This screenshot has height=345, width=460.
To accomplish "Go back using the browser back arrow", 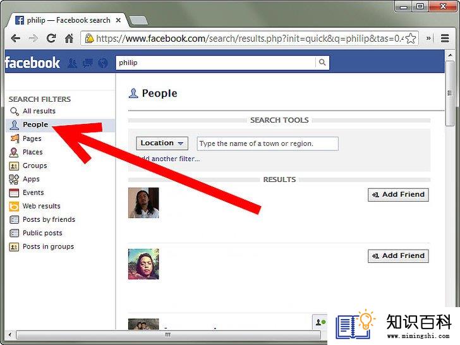I will click(15, 38).
